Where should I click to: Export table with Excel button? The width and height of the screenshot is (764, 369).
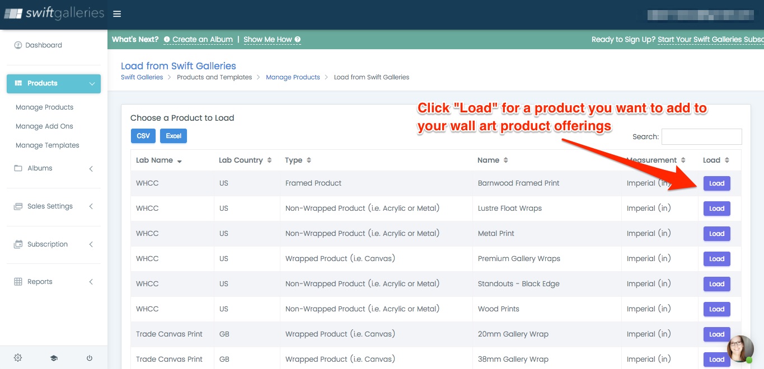coord(174,136)
